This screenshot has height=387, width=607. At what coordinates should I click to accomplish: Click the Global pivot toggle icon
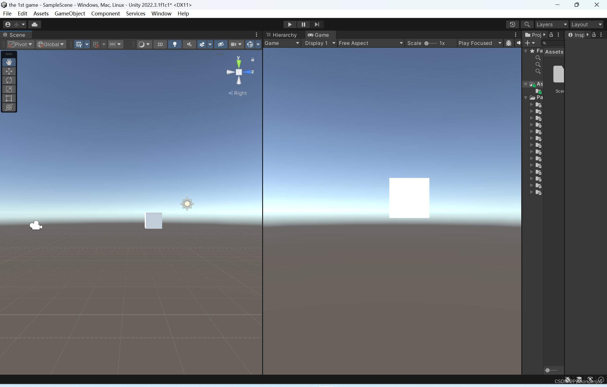[50, 44]
